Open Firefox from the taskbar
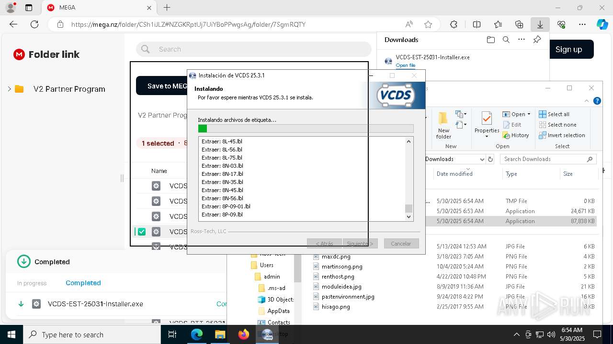This screenshot has height=344, width=613. (x=244, y=334)
